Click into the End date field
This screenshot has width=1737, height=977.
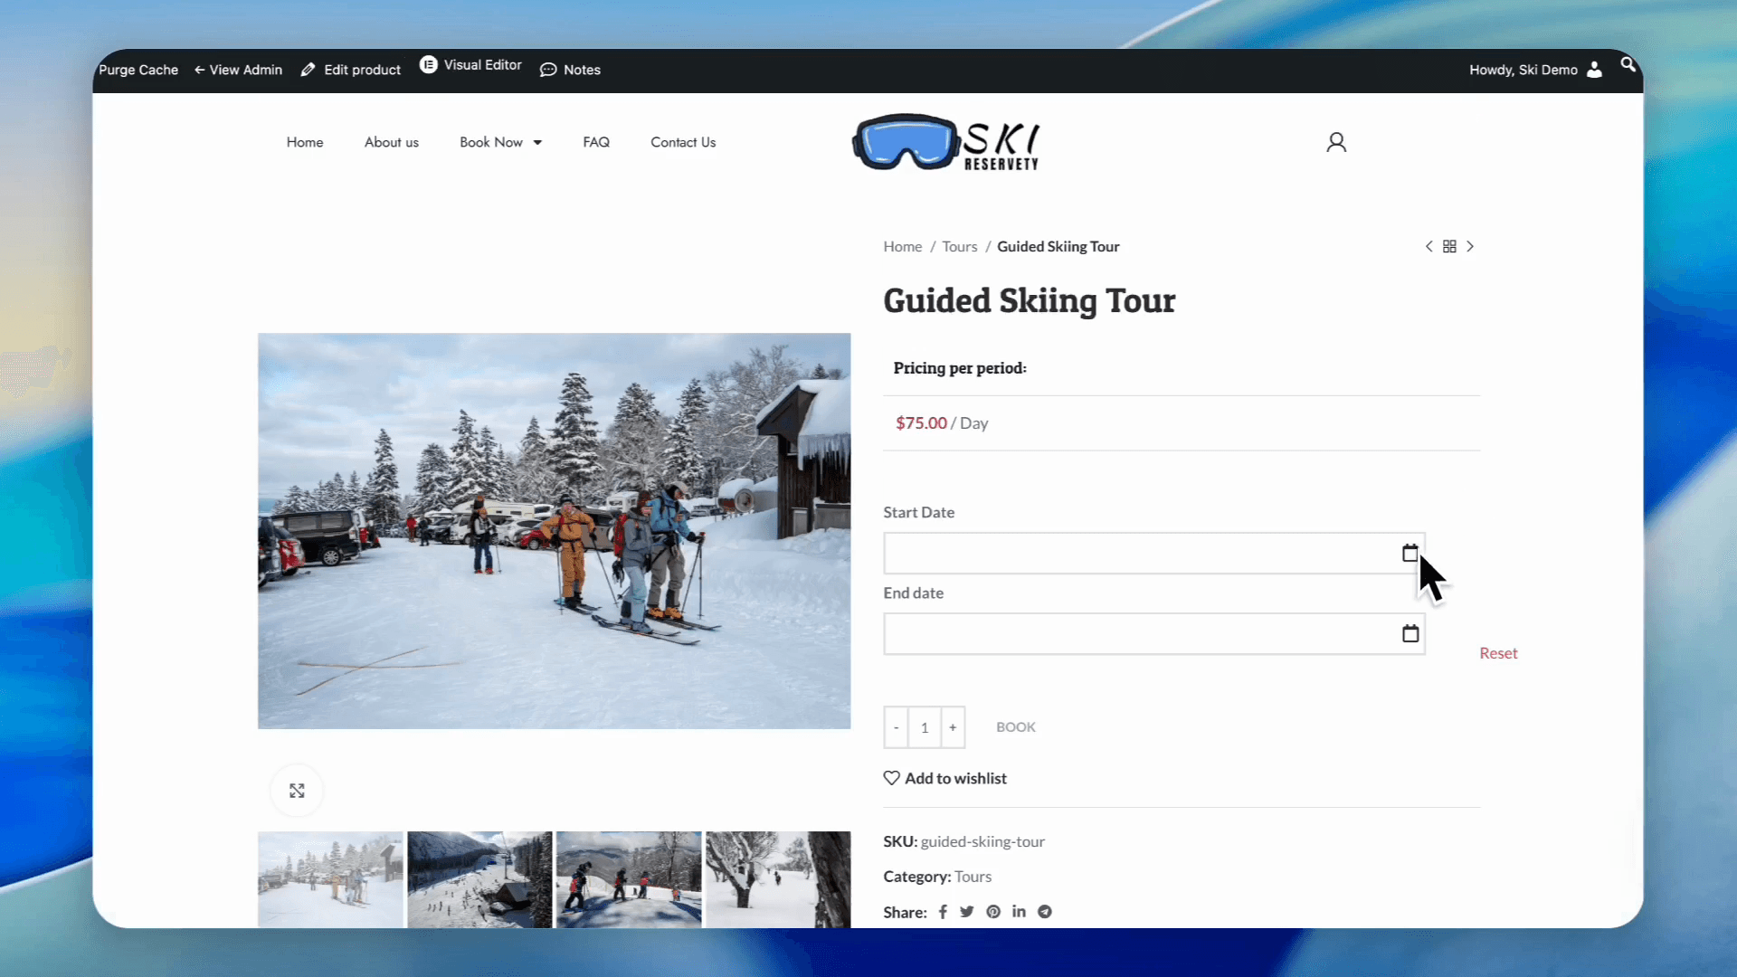point(1154,633)
